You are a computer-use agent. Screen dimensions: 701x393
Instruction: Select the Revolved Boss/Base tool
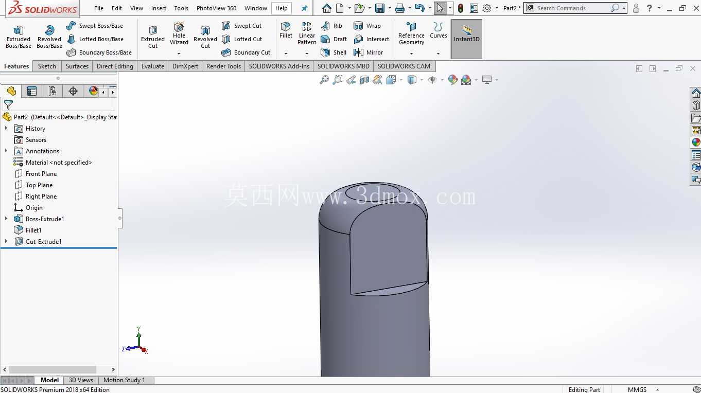[49, 37]
